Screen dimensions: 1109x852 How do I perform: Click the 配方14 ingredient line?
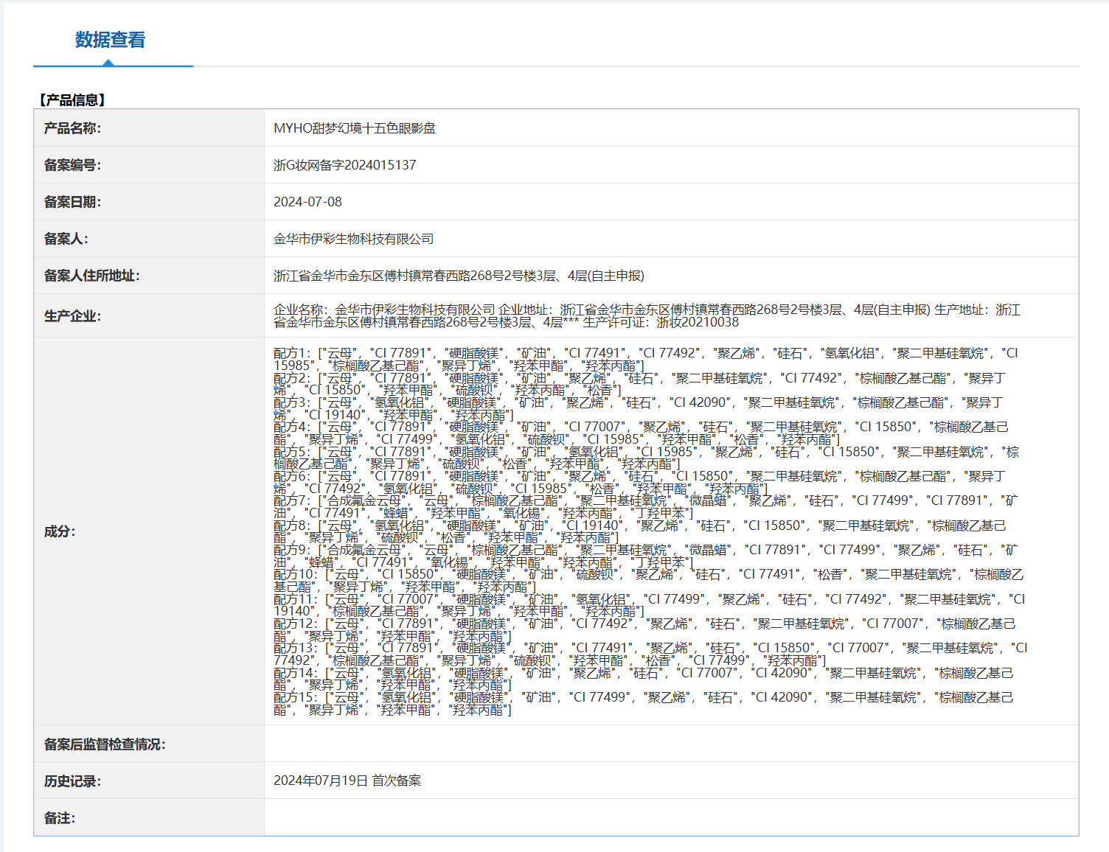pos(644,679)
